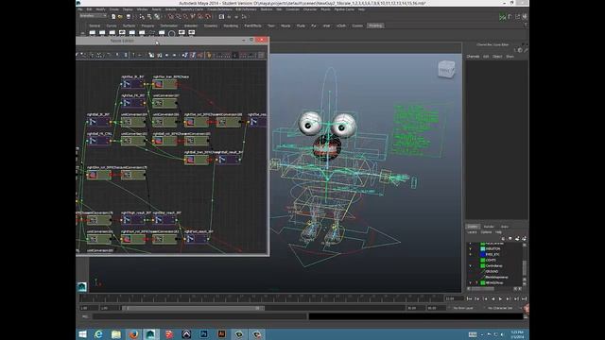Toggle visibility of the blue-swatch layer
Screen dimensions: 605x340
pos(471,254)
